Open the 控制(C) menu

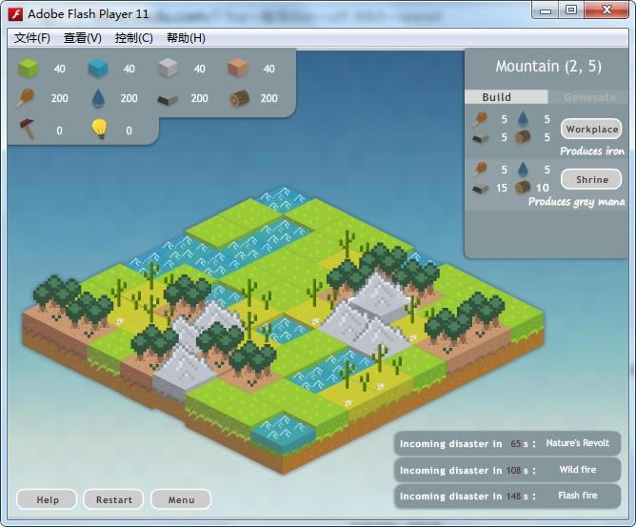(133, 38)
